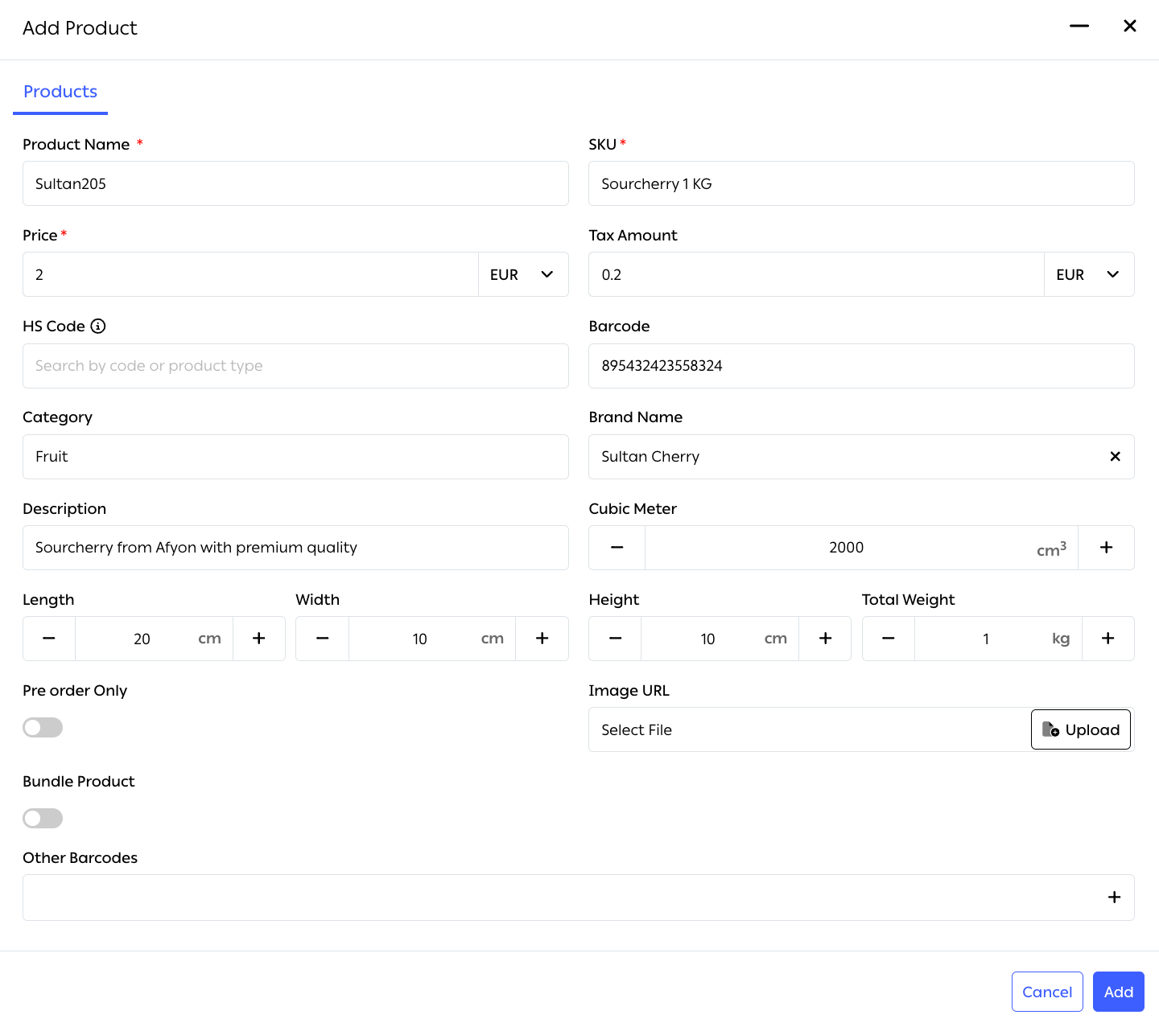Open the Tax Amount currency EUR dropdown

click(x=1090, y=274)
